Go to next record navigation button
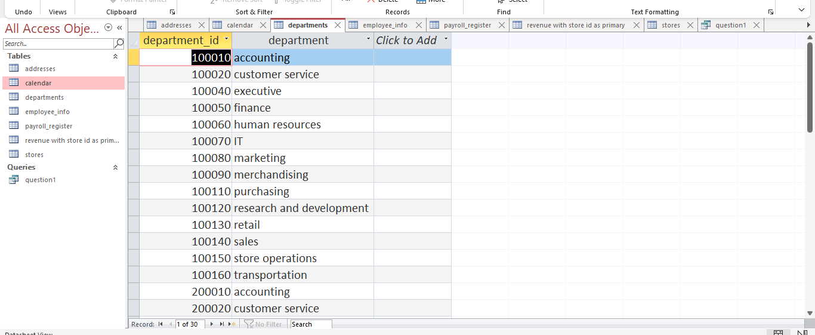This screenshot has width=815, height=335. (212, 324)
